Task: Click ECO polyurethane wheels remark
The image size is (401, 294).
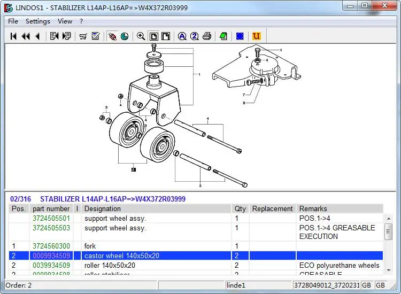Action: (339, 265)
